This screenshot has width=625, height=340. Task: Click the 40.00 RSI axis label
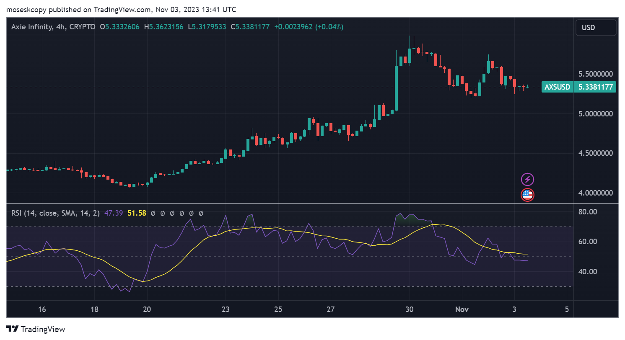point(587,272)
